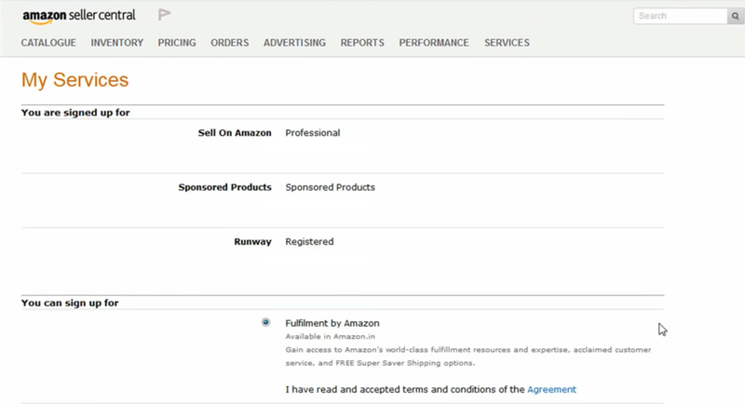Open the Agreement link
This screenshot has height=404, width=745.
[551, 389]
